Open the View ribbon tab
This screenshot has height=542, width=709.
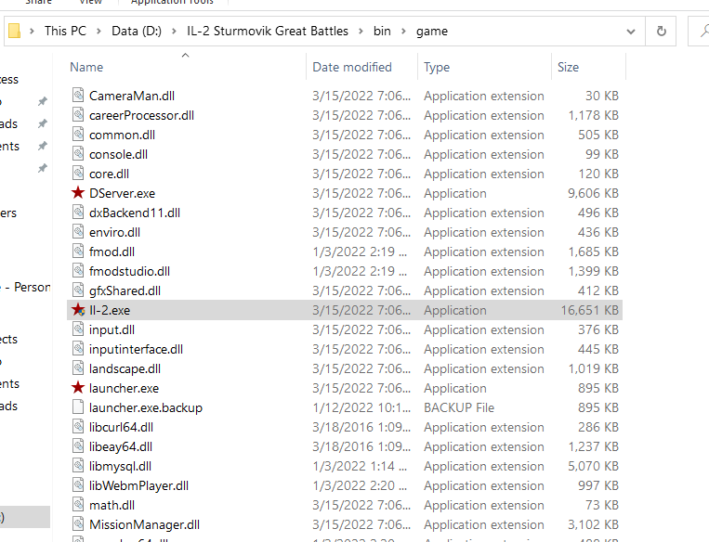[x=90, y=3]
